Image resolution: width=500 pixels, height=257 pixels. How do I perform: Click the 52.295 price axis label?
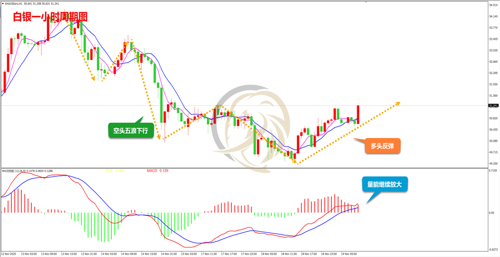493,73
